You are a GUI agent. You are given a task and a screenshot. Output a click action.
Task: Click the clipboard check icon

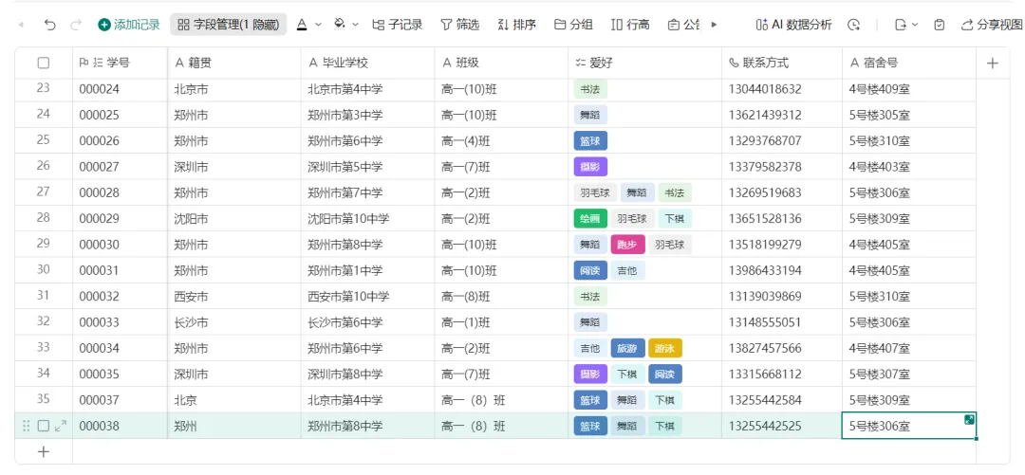click(x=940, y=25)
